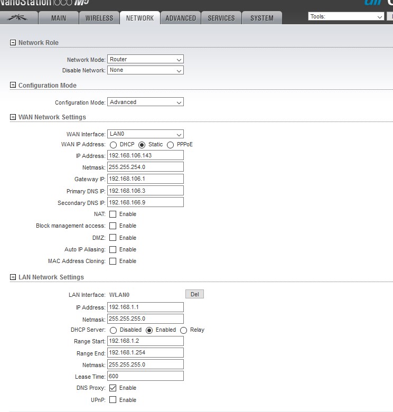Switch to the WIRELESS tab
This screenshot has width=393, height=412.
coord(99,18)
